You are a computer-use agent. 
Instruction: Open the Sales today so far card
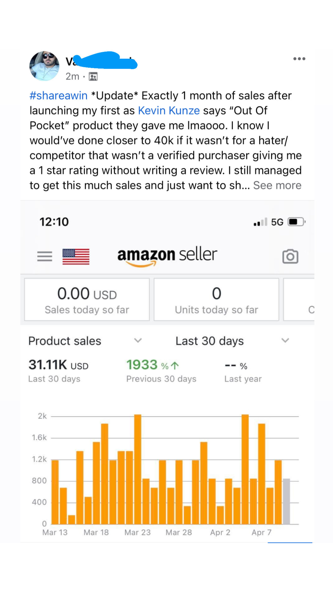click(87, 299)
